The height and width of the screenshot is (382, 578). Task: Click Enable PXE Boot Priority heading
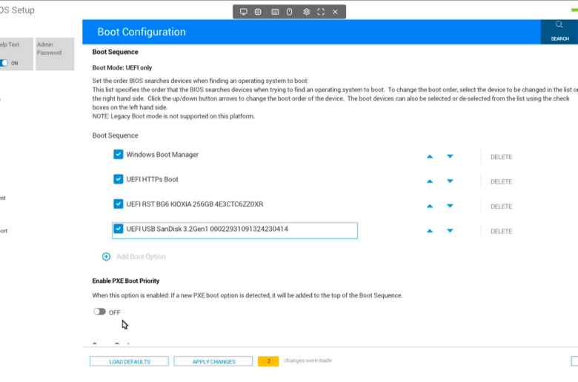(126, 281)
